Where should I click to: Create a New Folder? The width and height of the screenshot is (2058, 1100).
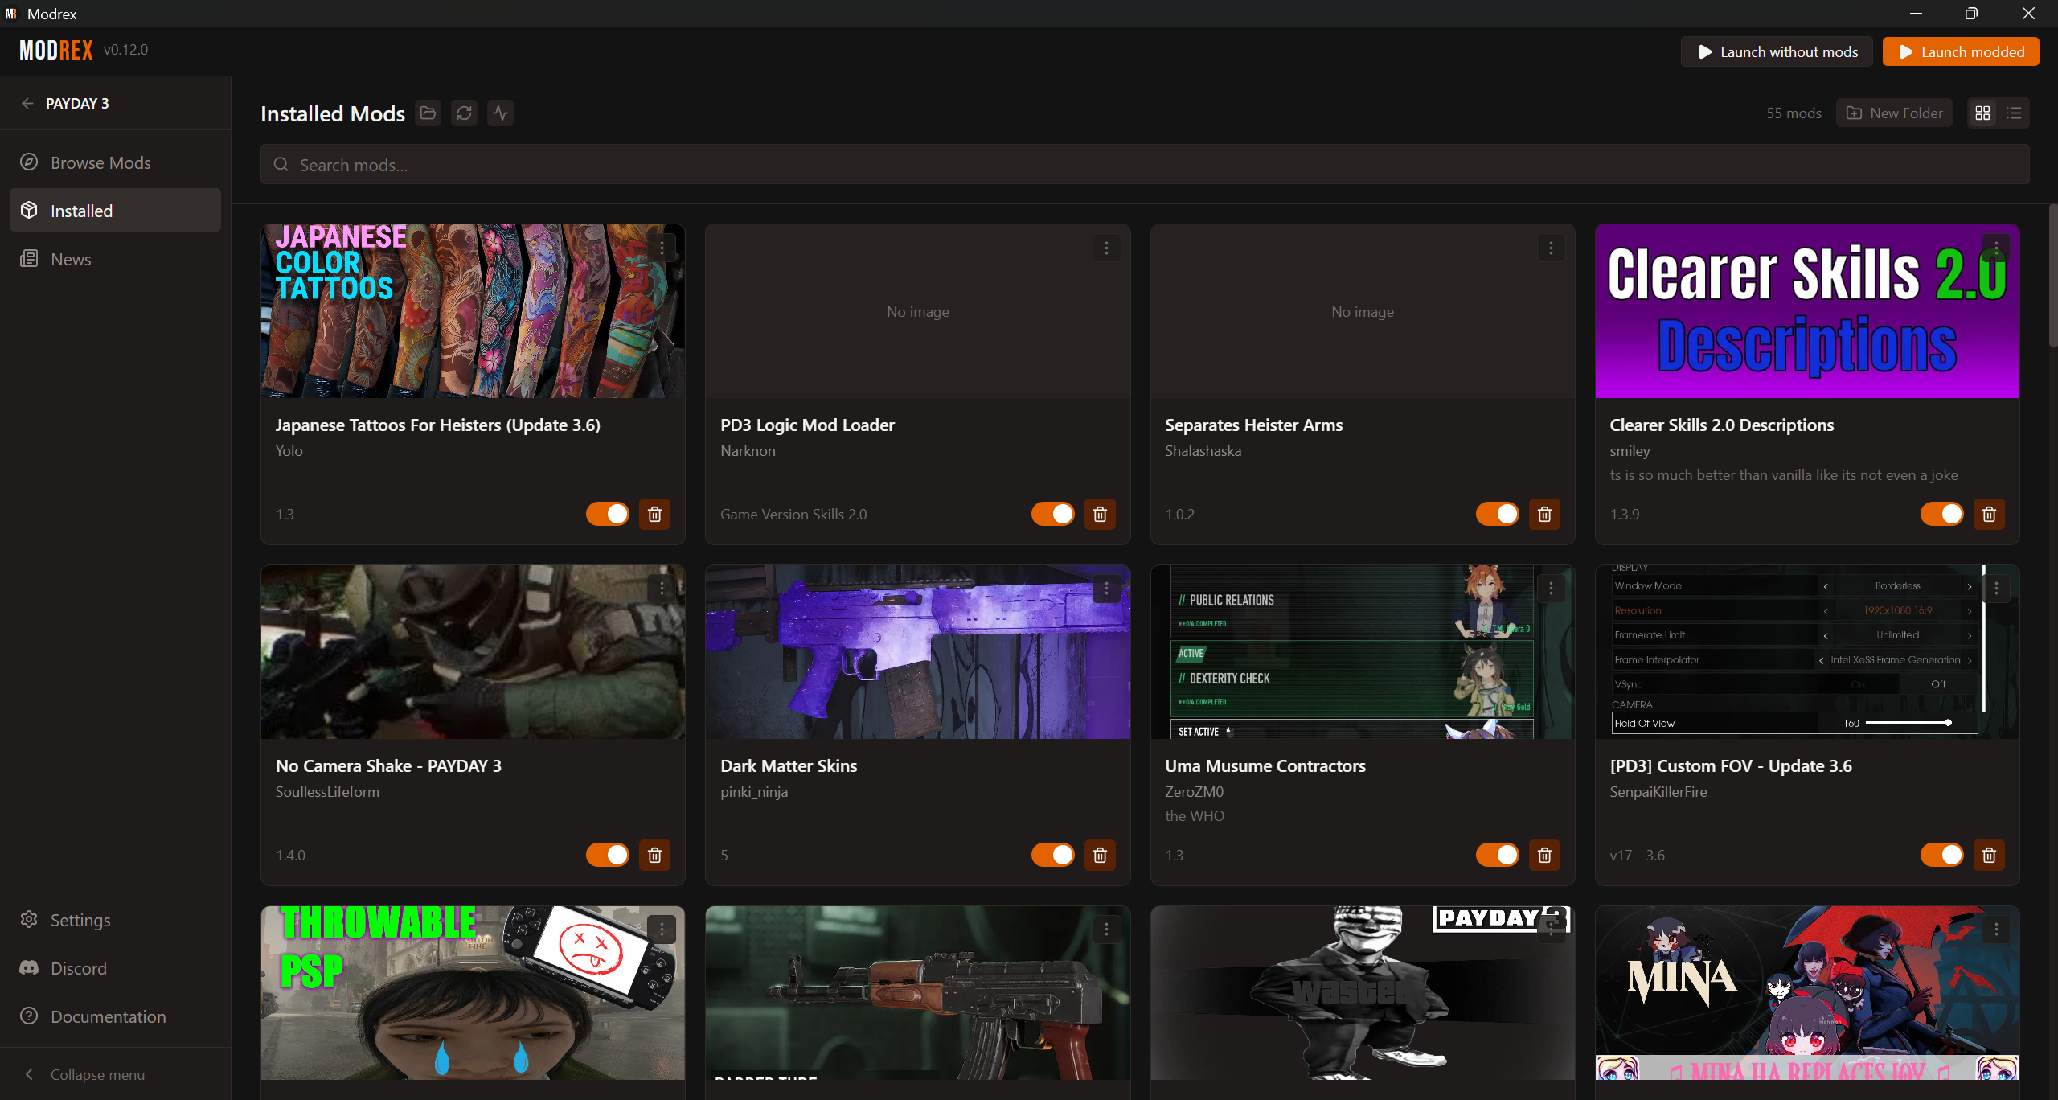pos(1894,113)
